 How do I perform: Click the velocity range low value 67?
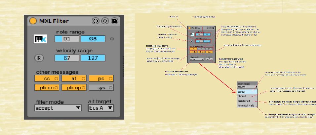(x=67, y=58)
